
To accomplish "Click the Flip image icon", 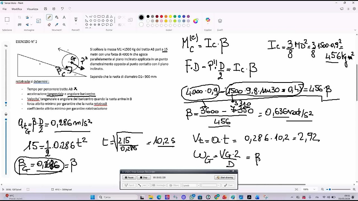I will [x=27, y=25].
